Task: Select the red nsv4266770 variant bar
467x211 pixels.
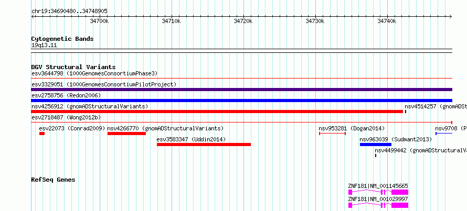Action: [126, 134]
